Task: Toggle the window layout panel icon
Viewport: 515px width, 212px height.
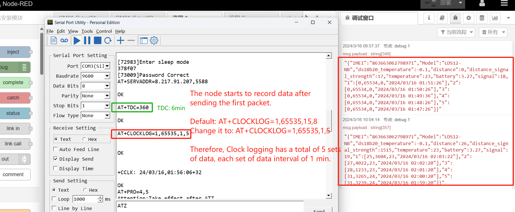Action: click(144, 41)
